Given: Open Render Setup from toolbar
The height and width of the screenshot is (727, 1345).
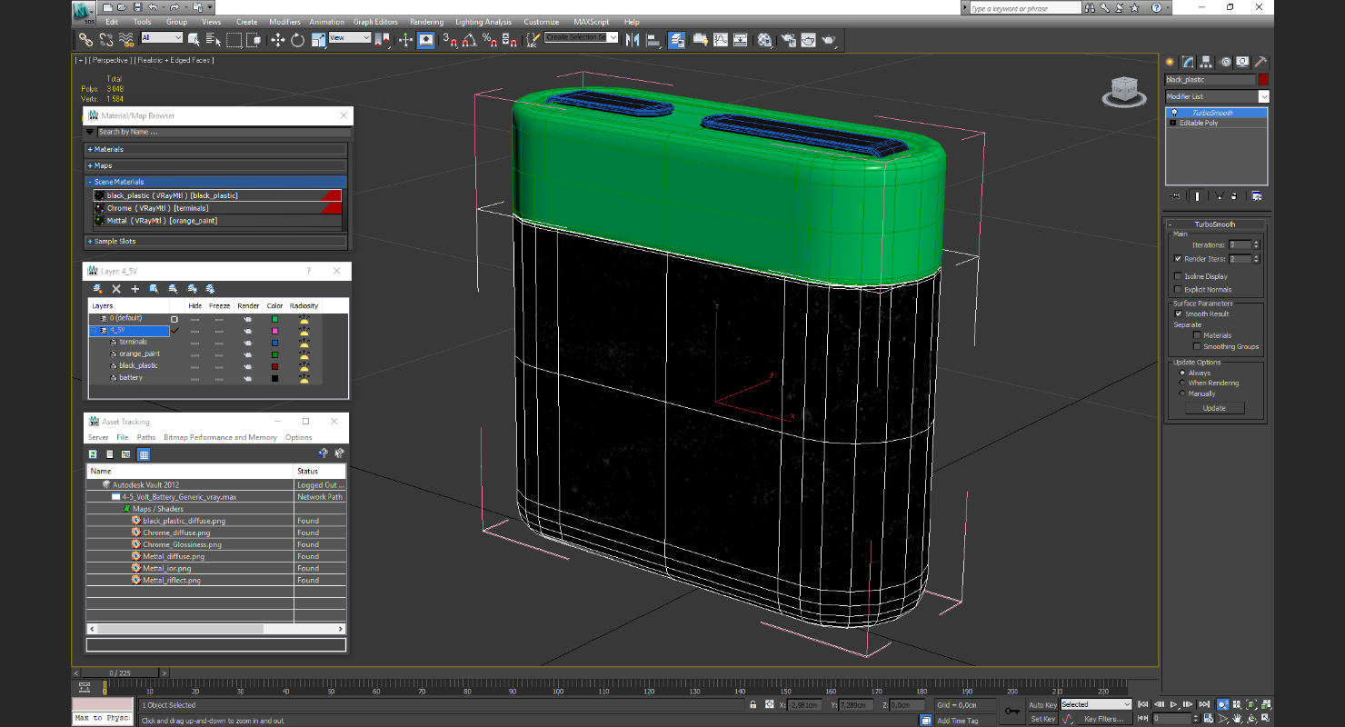Looking at the screenshot, I should tap(787, 39).
